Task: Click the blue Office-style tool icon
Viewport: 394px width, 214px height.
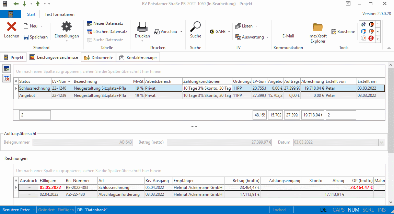Action: tap(363, 32)
